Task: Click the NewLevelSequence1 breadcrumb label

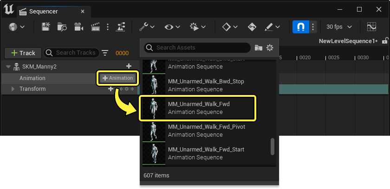Action: click(348, 41)
